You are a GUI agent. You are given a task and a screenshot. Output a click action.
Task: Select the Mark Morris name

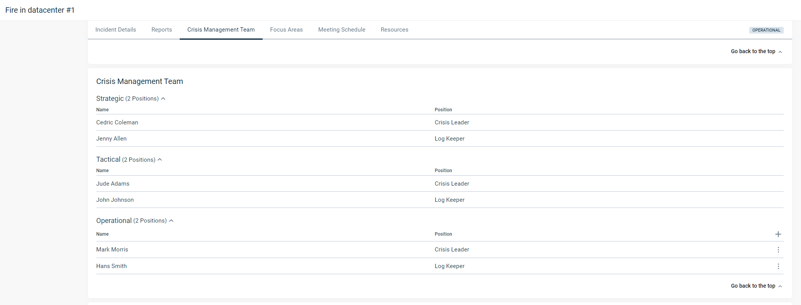click(x=112, y=250)
